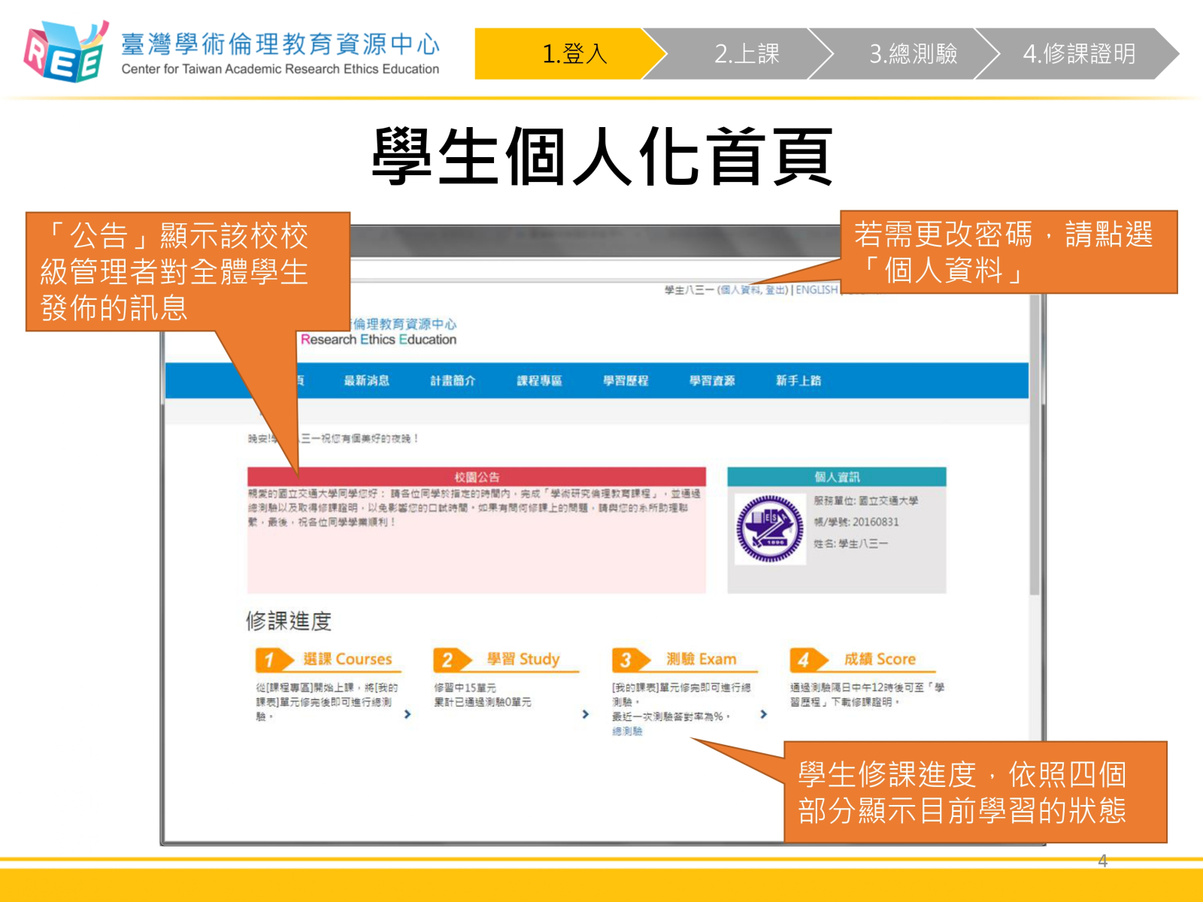The width and height of the screenshot is (1203, 902).
Task: Switch language via the ENGLISH link
Action: point(817,290)
